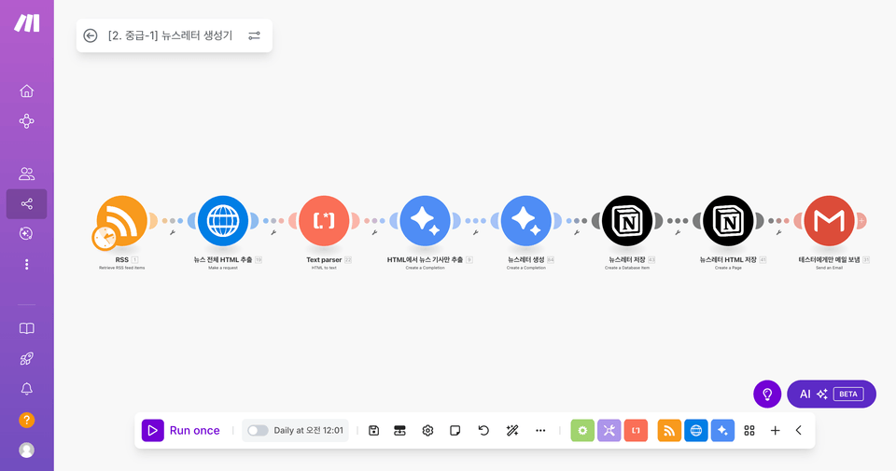Image resolution: width=896 pixels, height=471 pixels.
Task: Add a module after the Gmail module
Action: tap(861, 220)
